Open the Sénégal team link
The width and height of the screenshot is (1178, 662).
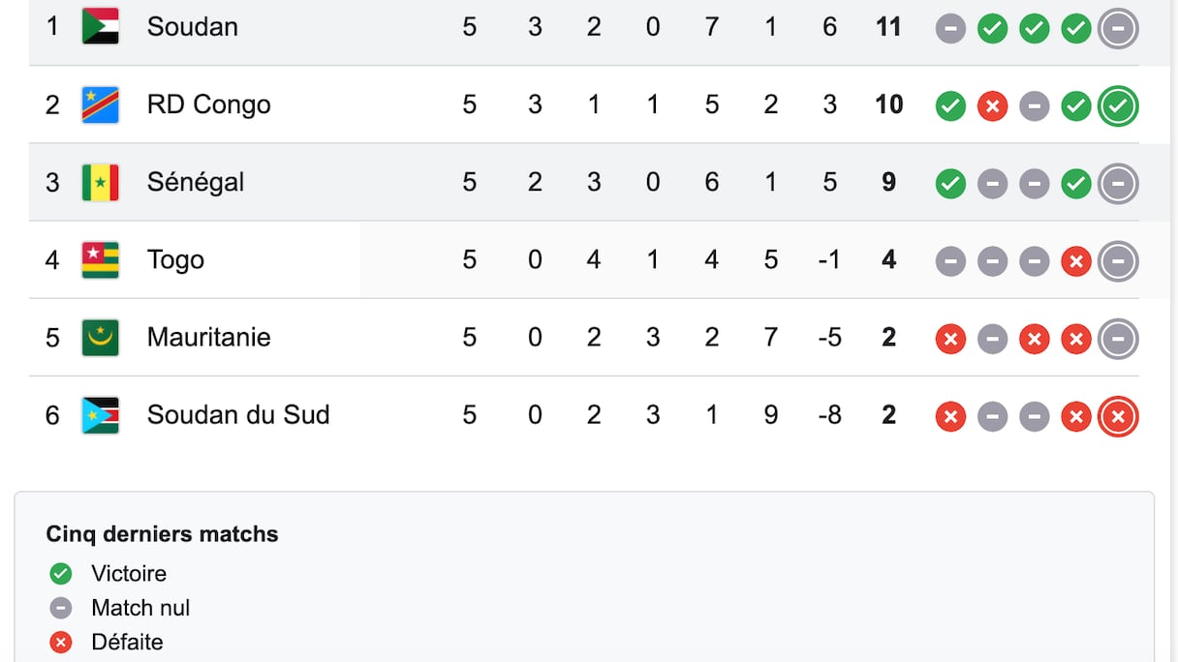pyautogui.click(x=195, y=182)
